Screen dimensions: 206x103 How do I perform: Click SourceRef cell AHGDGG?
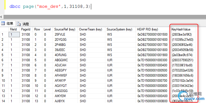coord(65,91)
